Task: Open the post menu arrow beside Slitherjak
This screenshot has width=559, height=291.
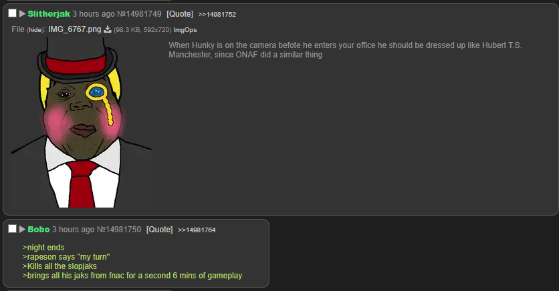Action: pyautogui.click(x=22, y=14)
